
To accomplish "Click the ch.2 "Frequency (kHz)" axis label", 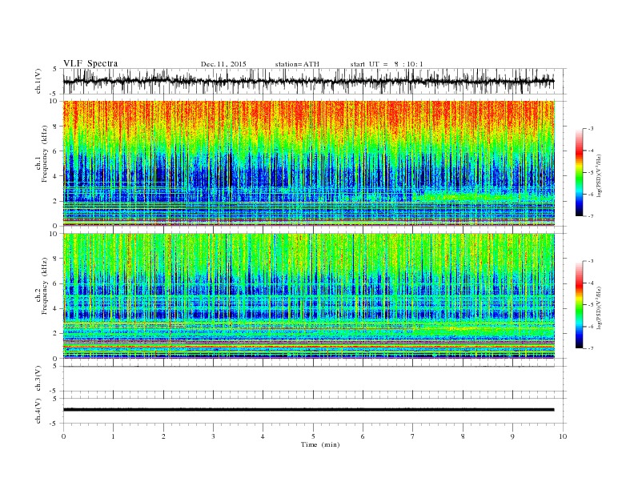I will (x=44, y=285).
